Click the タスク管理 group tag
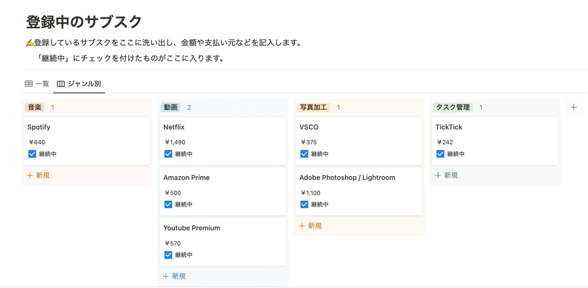Viewport: 588px width, 288px height. (x=453, y=107)
